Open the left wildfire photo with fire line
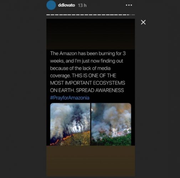 (70, 124)
